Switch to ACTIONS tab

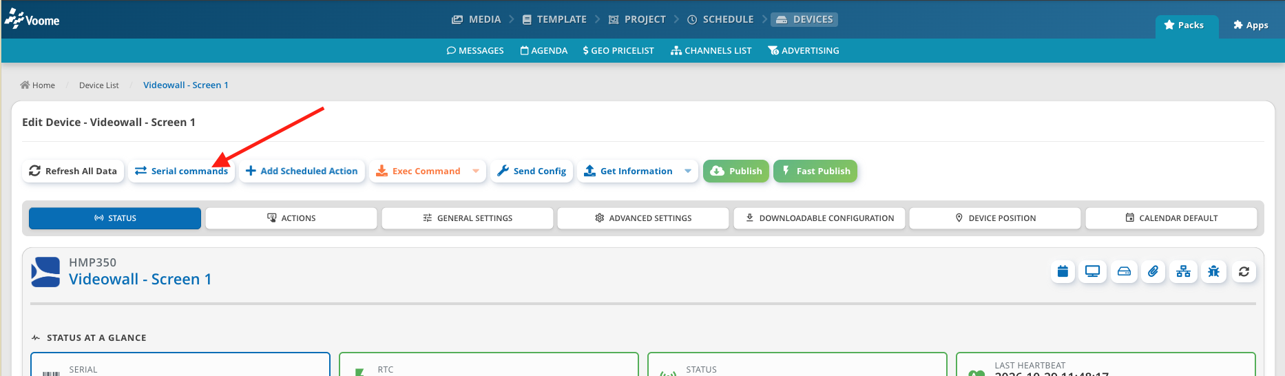291,218
